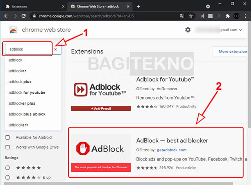The image size is (251, 185).
Task: Bookmark this page with the star icon
Action: tap(191, 16)
